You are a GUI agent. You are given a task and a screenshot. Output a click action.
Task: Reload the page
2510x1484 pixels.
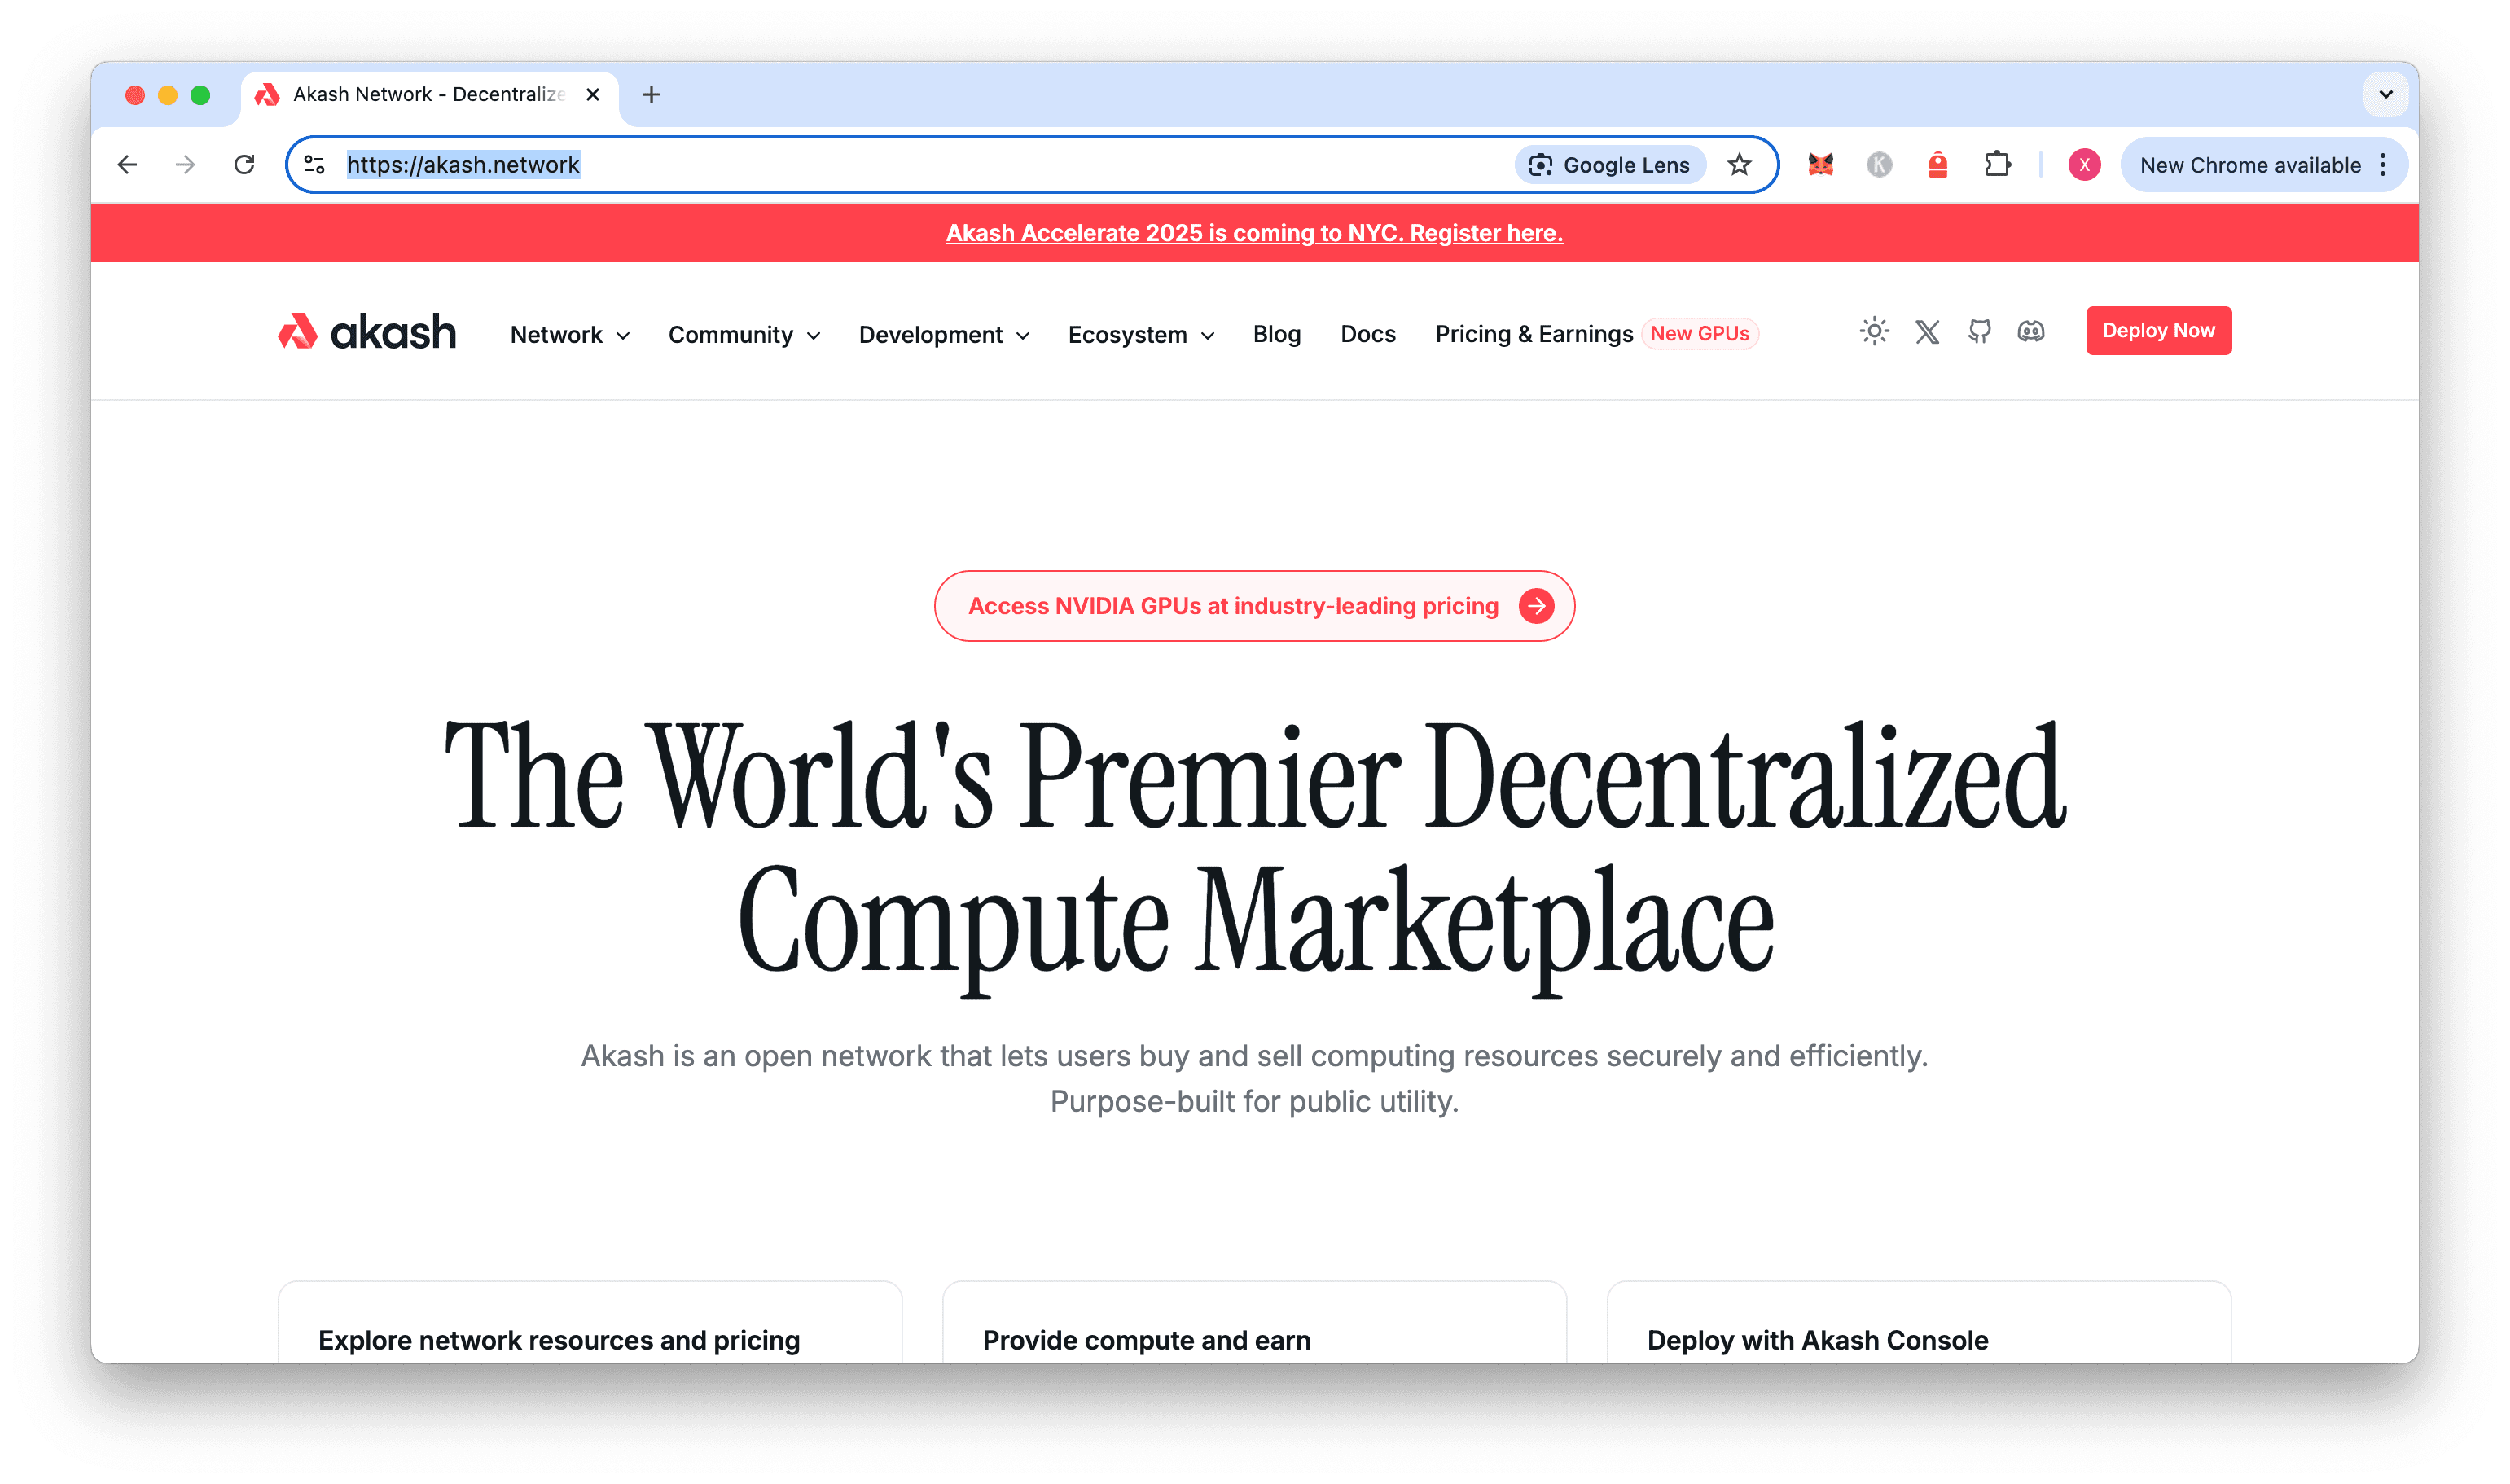244,165
